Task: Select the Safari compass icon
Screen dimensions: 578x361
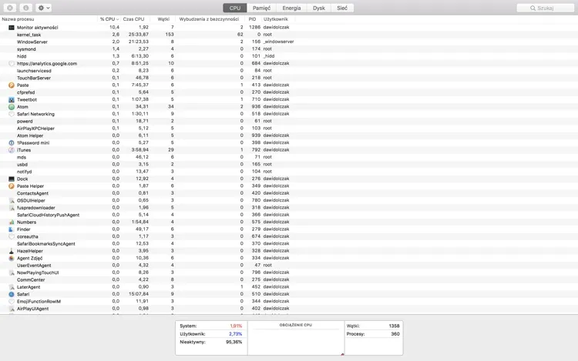Action: pyautogui.click(x=12, y=294)
